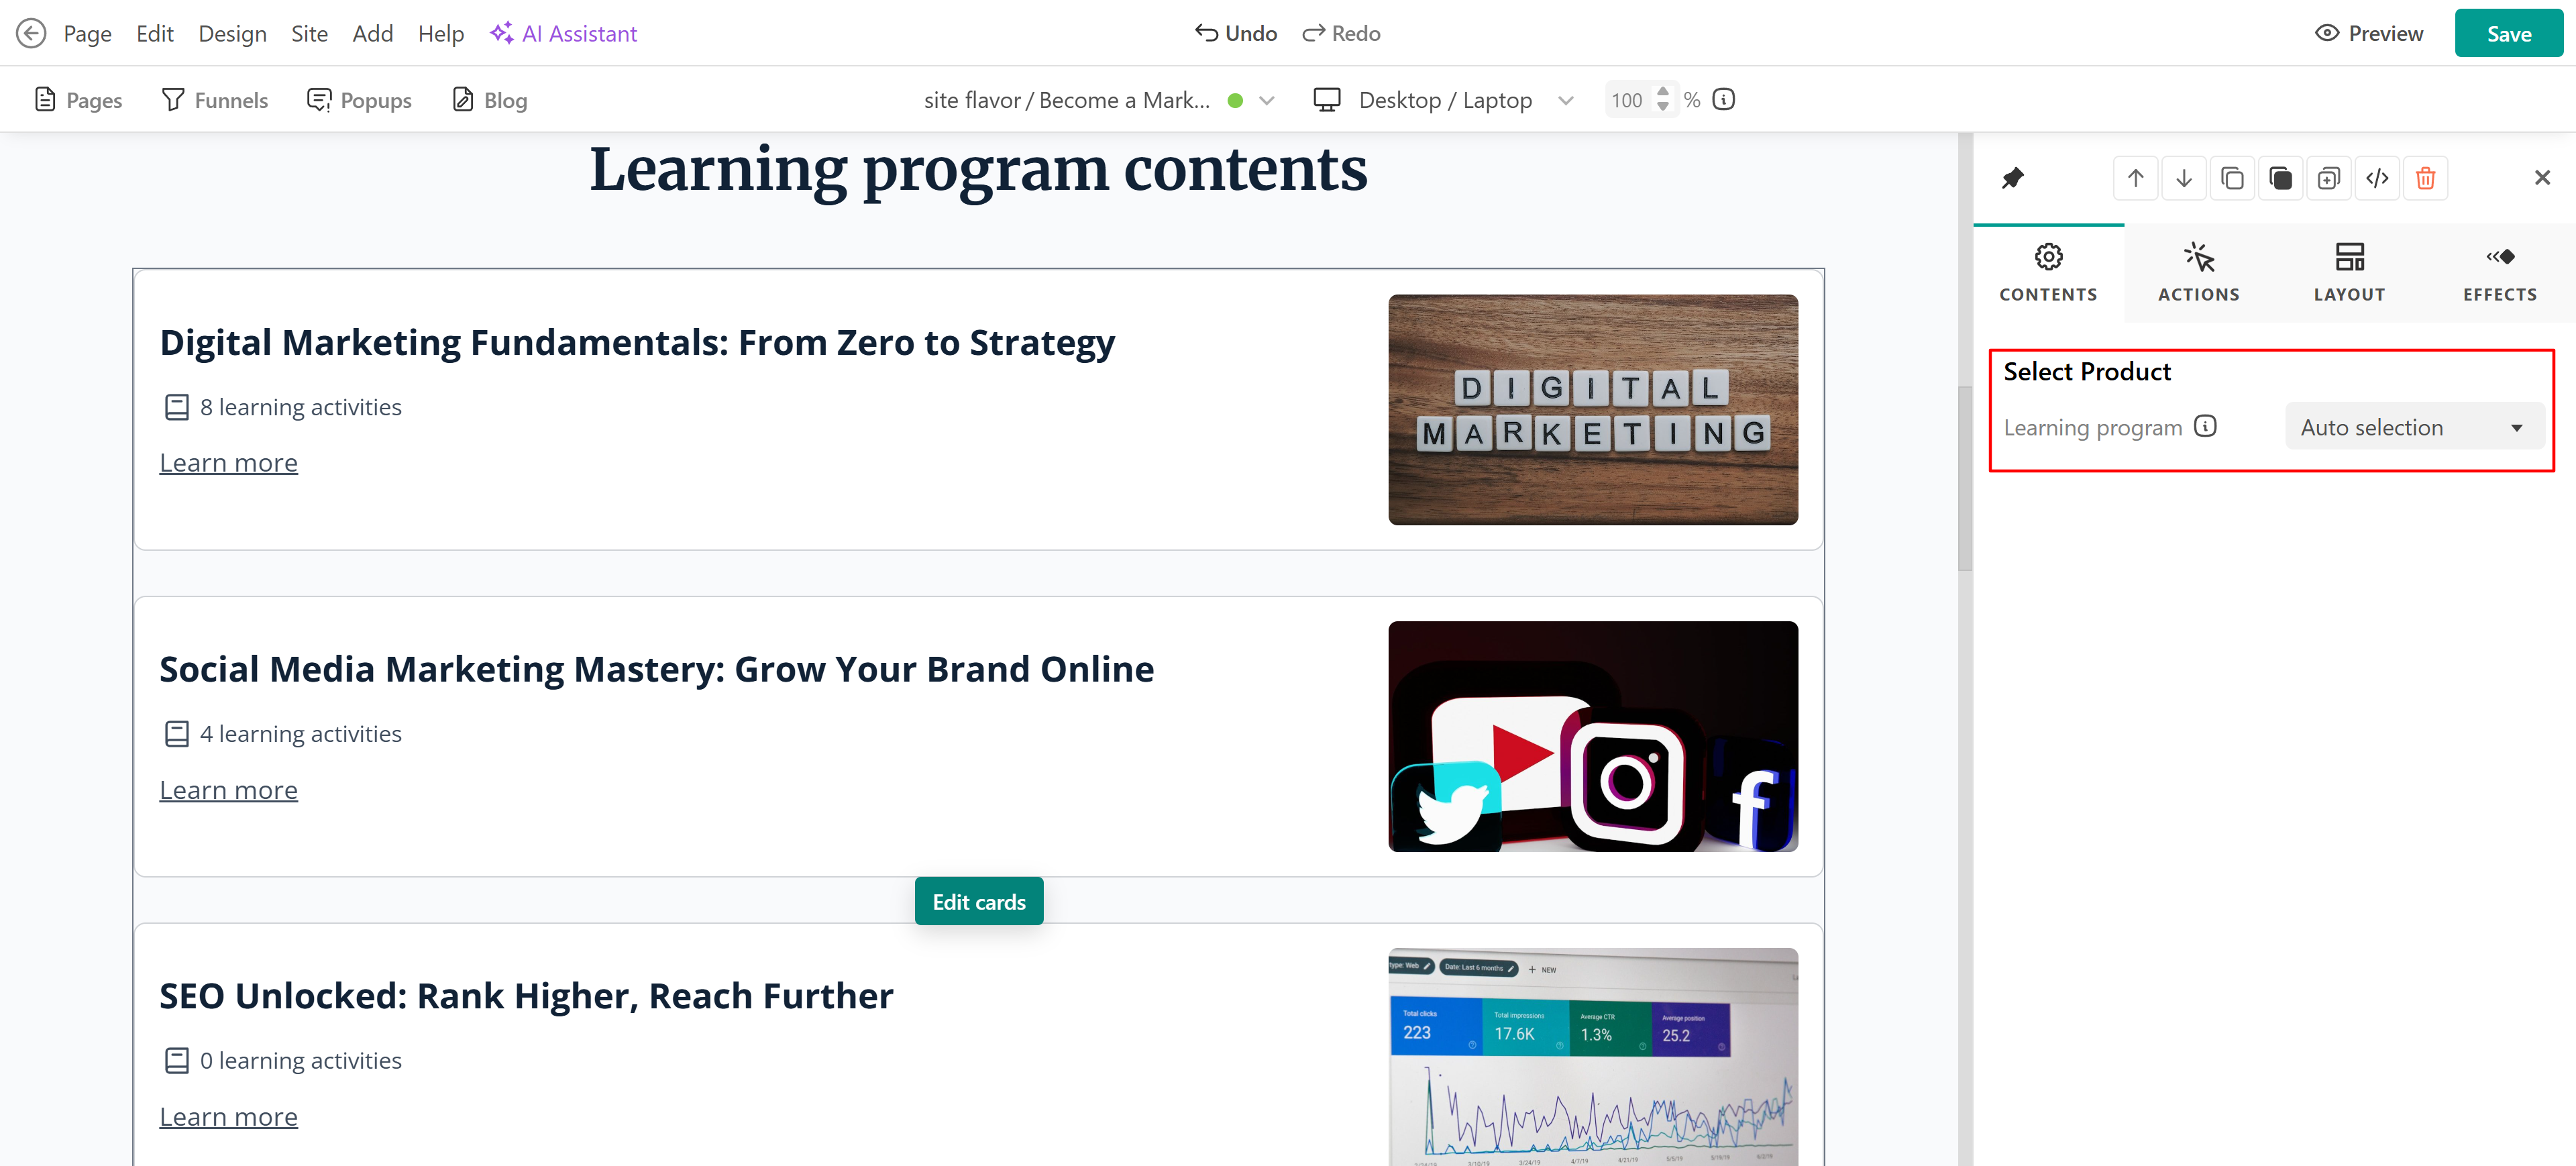This screenshot has height=1166, width=2576.
Task: Switch to the Effects tab
Action: tap(2499, 271)
